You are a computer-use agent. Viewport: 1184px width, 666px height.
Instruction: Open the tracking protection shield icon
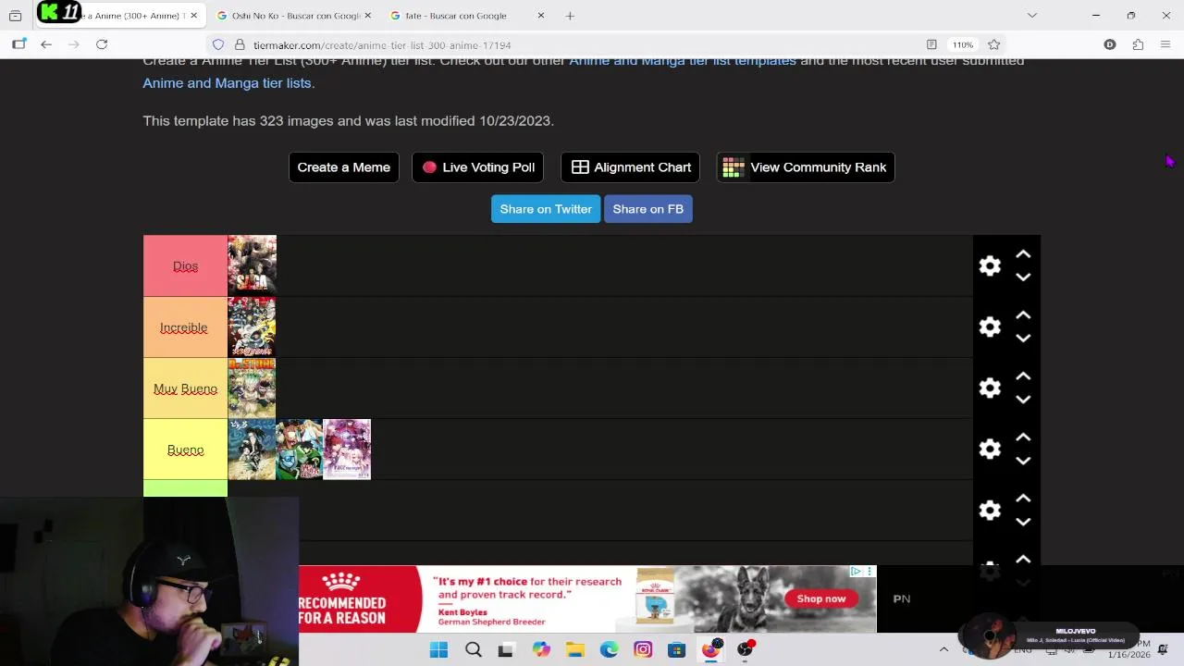coord(218,44)
